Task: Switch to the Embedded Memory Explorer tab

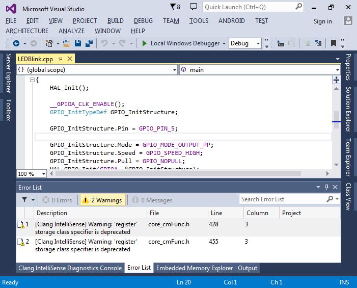Action: 194,268
